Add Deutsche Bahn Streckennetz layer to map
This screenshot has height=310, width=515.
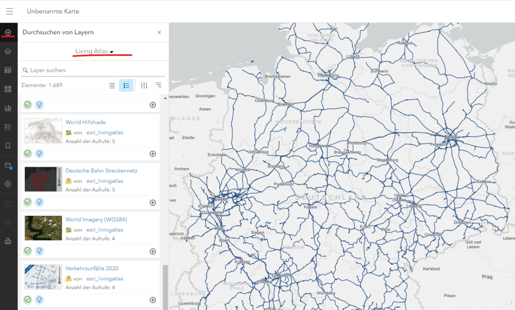click(x=153, y=203)
